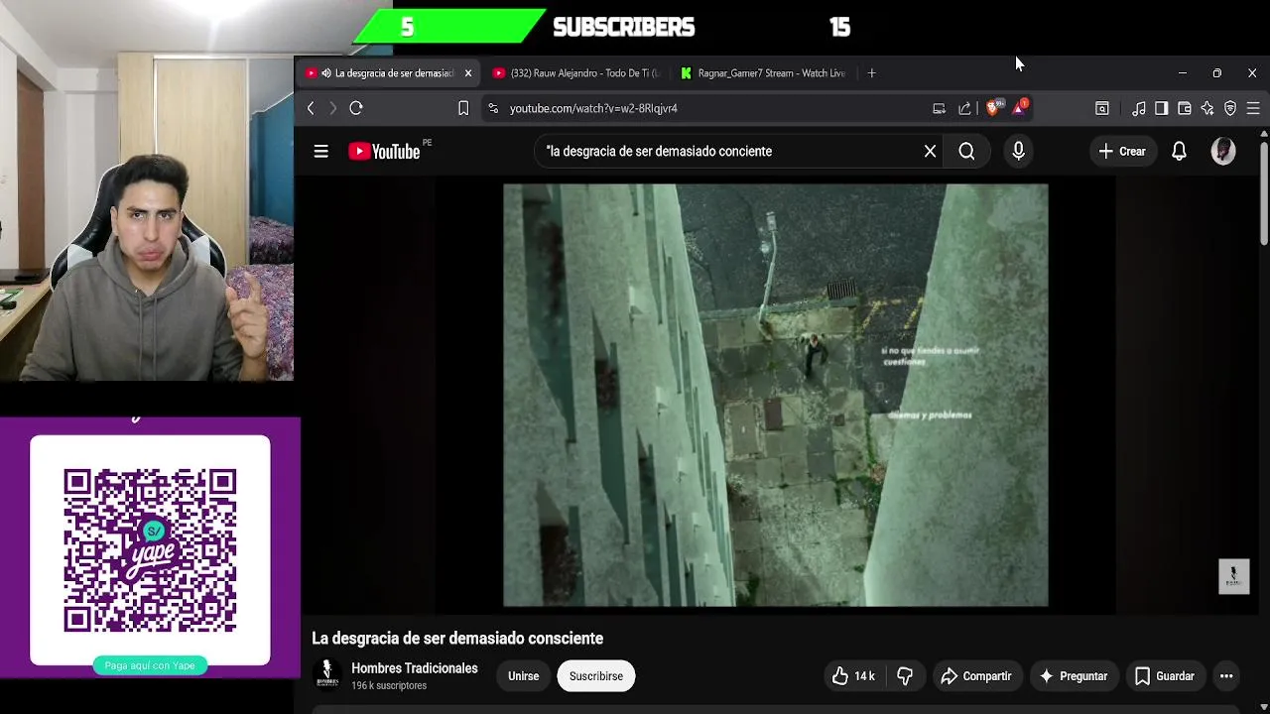Open the Hombres Tradicionales channel name link
The height and width of the screenshot is (714, 1270).
pos(415,668)
